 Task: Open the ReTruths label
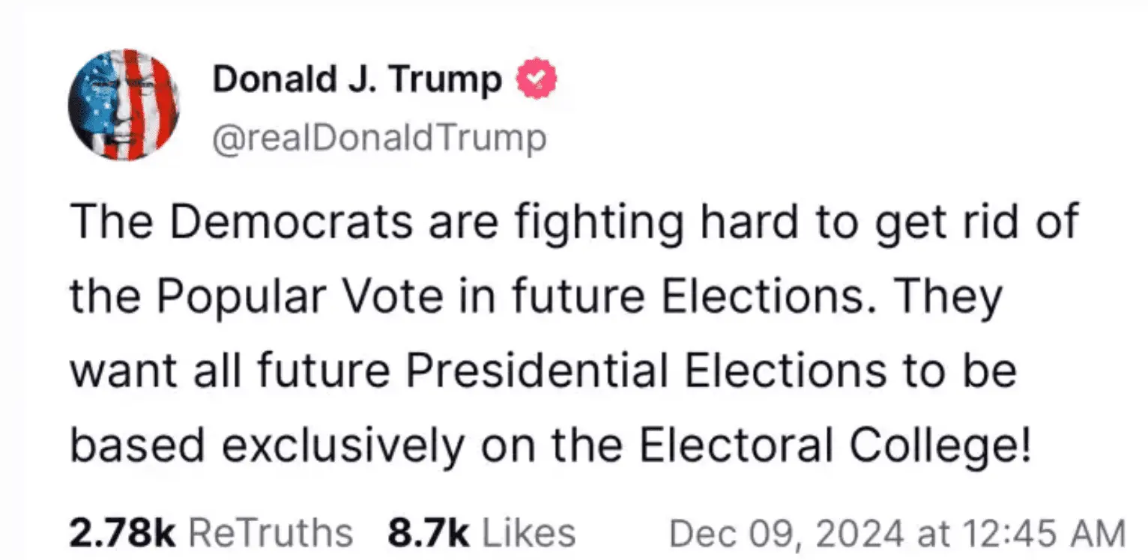(270, 534)
